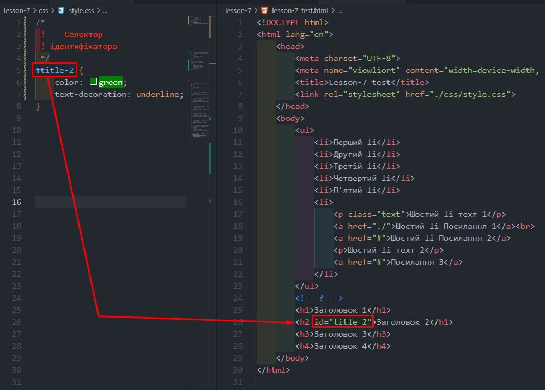The height and width of the screenshot is (390, 545).
Task: Select the css folder breadcrumb
Action: pyautogui.click(x=44, y=11)
